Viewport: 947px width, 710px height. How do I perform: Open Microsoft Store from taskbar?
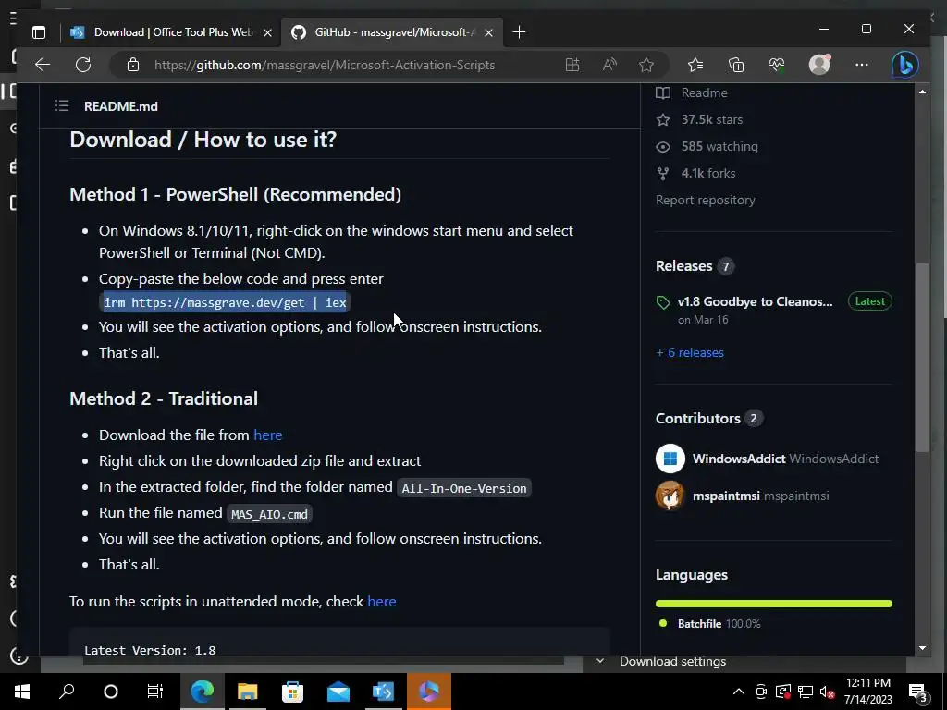pyautogui.click(x=292, y=692)
